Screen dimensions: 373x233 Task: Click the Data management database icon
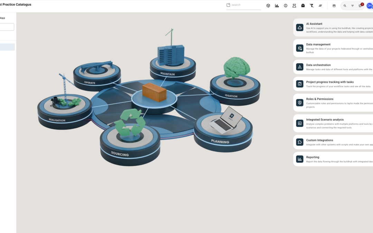[x=300, y=48]
